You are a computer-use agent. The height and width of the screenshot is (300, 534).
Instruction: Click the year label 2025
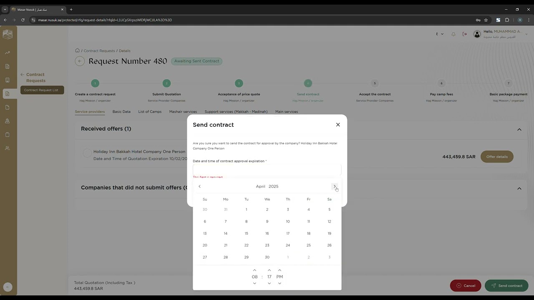coord(273,186)
